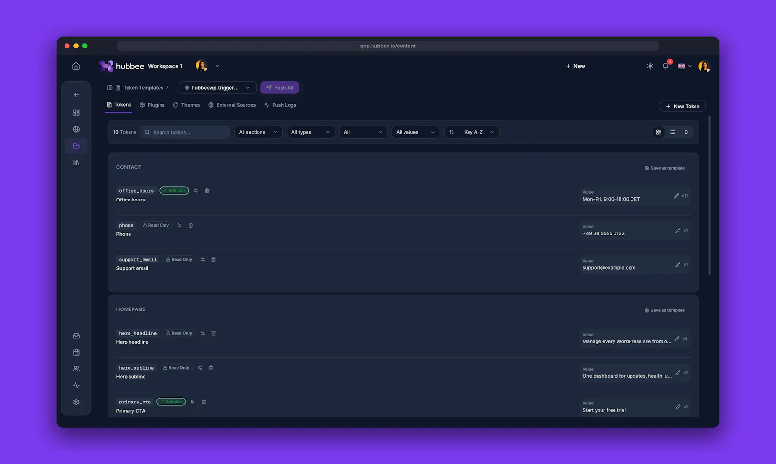Open the settings gear in sidebar
The height and width of the screenshot is (464, 776).
(x=76, y=402)
